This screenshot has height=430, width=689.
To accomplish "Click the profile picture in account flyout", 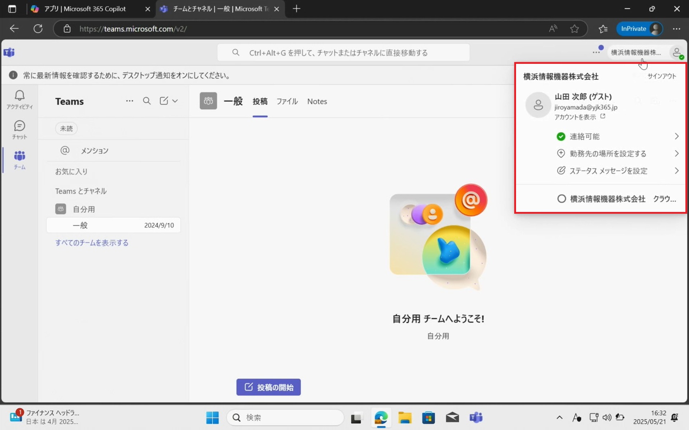I will [x=538, y=105].
